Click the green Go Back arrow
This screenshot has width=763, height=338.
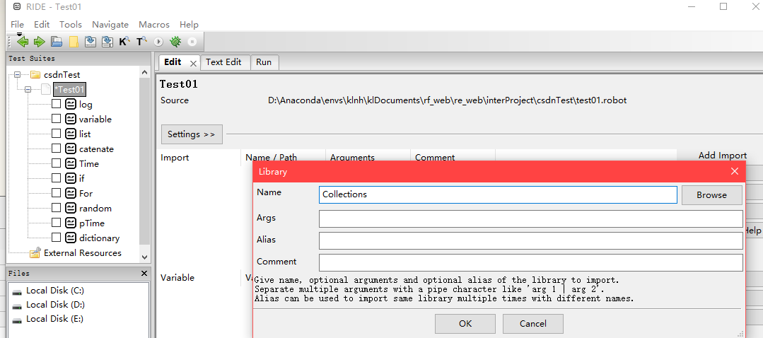pyautogui.click(x=23, y=42)
